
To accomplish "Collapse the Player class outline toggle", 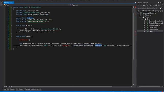I will click(11, 7).
